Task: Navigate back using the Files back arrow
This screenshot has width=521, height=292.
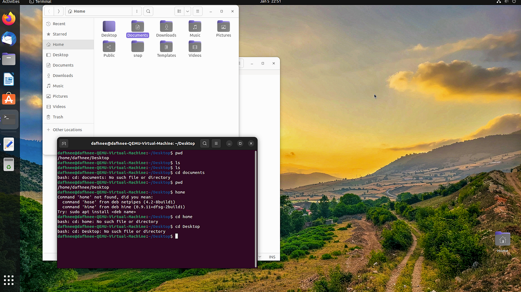Action: pos(49,11)
